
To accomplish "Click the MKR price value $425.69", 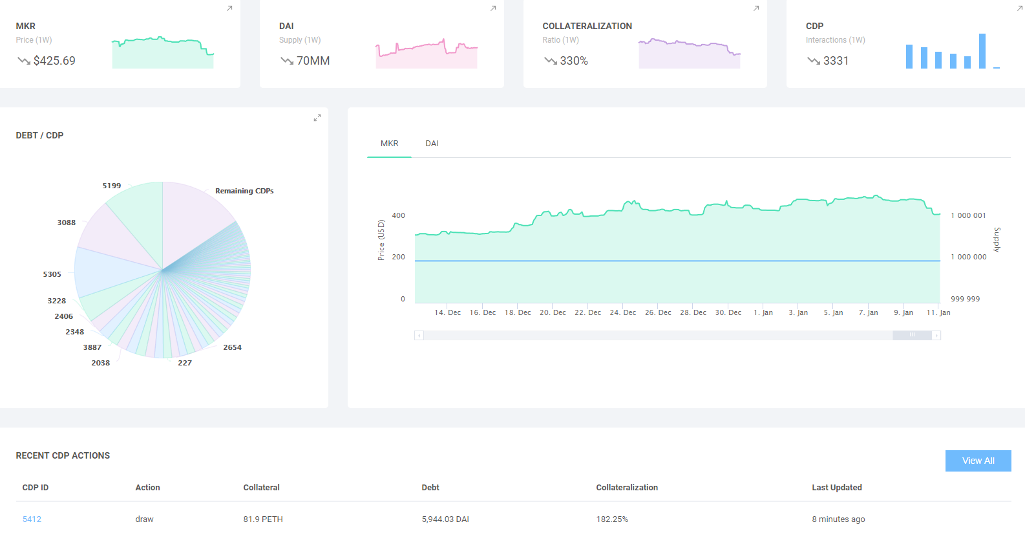I will (x=54, y=61).
